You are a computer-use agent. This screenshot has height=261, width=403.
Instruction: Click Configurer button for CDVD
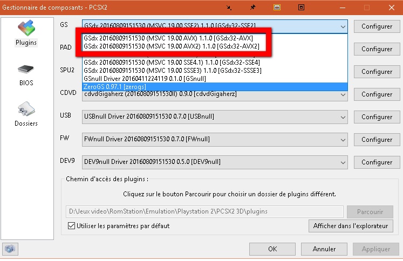tap(377, 94)
